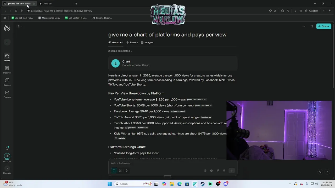Open the sources globe selector

(x=205, y=171)
